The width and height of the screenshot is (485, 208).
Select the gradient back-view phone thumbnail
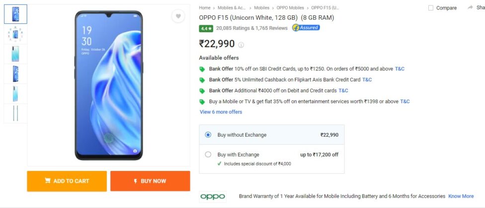click(x=15, y=54)
